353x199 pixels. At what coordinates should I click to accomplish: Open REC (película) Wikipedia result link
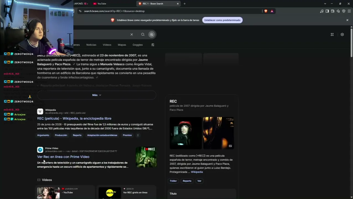point(74,118)
